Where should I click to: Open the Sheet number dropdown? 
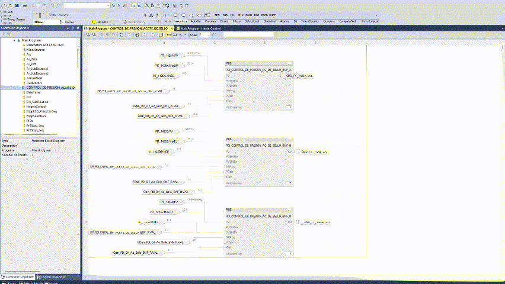tap(207, 35)
